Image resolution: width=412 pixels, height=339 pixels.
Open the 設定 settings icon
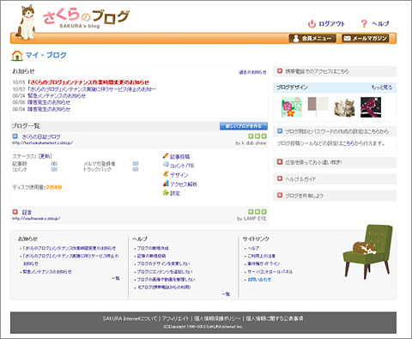coord(166,192)
